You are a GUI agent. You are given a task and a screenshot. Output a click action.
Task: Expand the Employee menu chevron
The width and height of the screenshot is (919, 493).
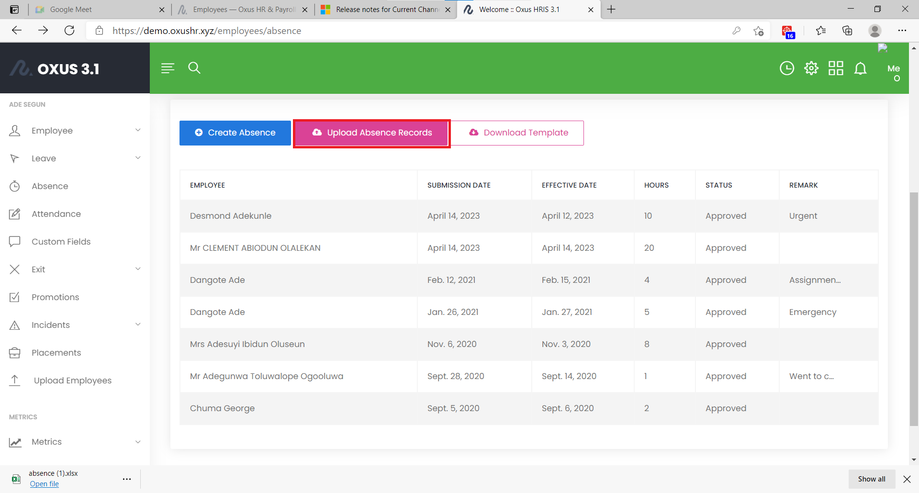tap(138, 130)
